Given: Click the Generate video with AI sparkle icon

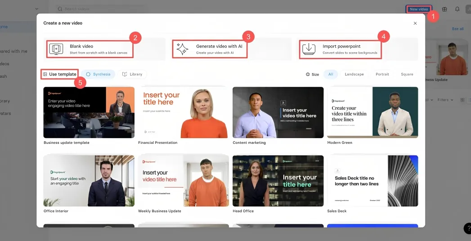Looking at the screenshot, I should [x=182, y=49].
